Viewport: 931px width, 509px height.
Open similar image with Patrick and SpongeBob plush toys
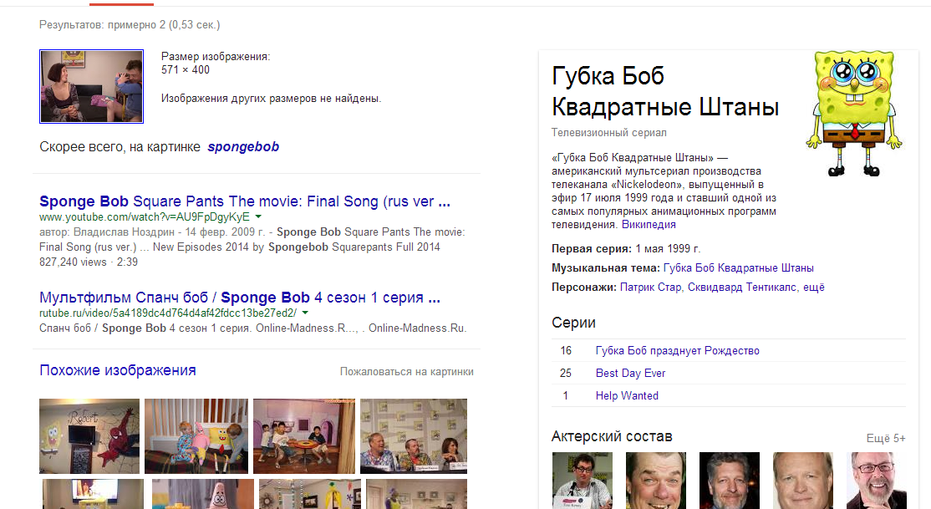(x=196, y=436)
